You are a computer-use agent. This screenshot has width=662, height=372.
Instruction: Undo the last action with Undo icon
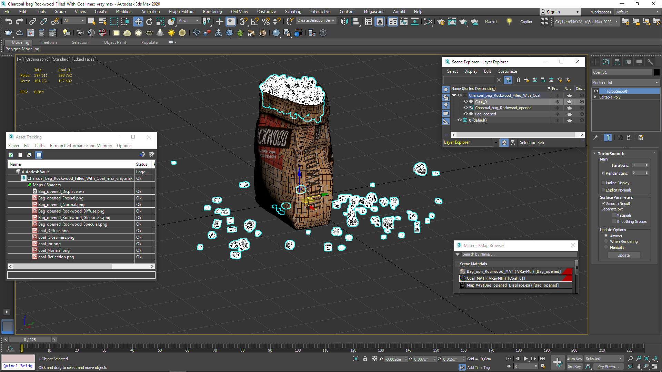(8, 21)
